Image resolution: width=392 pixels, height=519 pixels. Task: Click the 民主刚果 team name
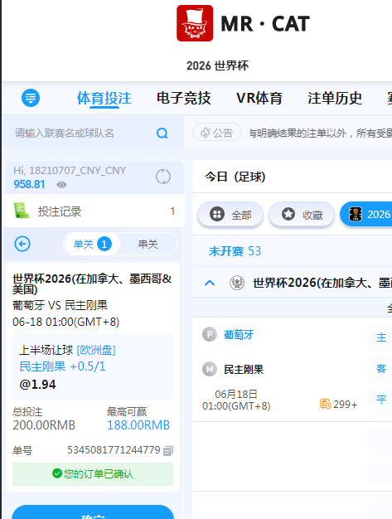pyautogui.click(x=244, y=370)
